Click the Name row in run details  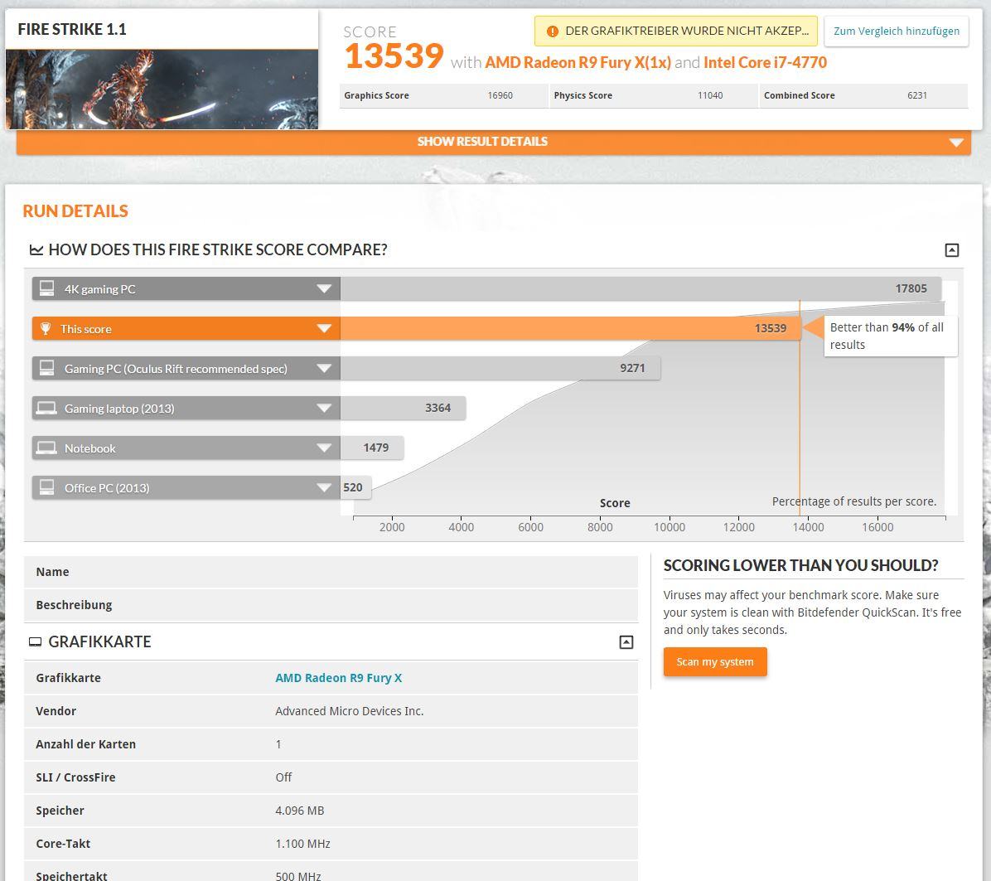(x=331, y=572)
